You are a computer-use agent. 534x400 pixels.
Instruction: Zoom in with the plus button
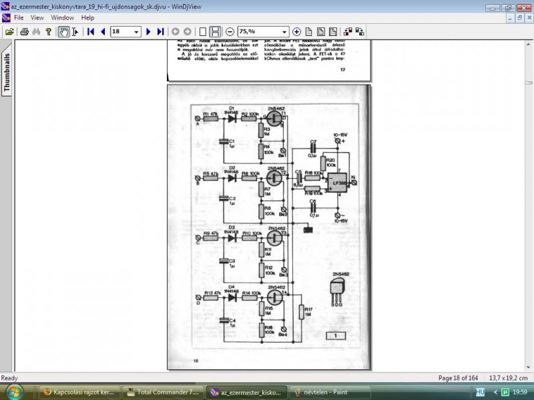pyautogui.click(x=296, y=31)
